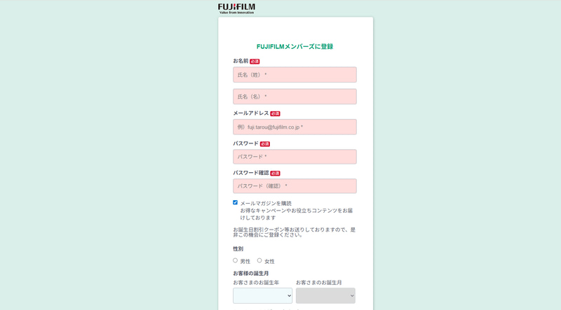Screen dimensions: 561x310
Task: Click the メールアドレス label text
Action: [x=251, y=113]
